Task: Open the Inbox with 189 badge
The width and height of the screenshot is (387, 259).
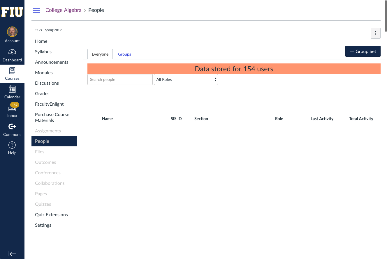Action: [12, 108]
